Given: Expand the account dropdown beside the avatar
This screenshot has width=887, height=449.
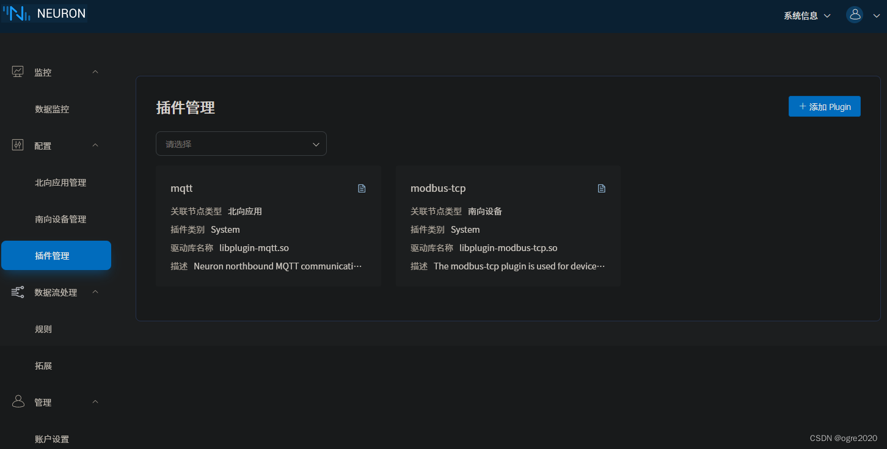Looking at the screenshot, I should 876,15.
